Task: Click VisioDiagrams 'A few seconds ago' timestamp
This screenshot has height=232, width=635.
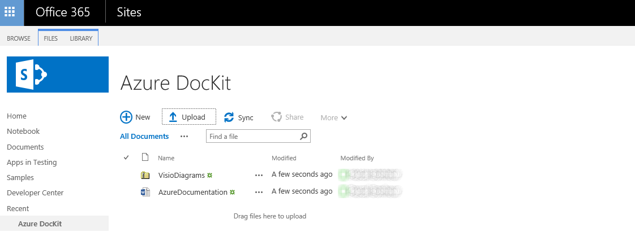Action: [302, 174]
